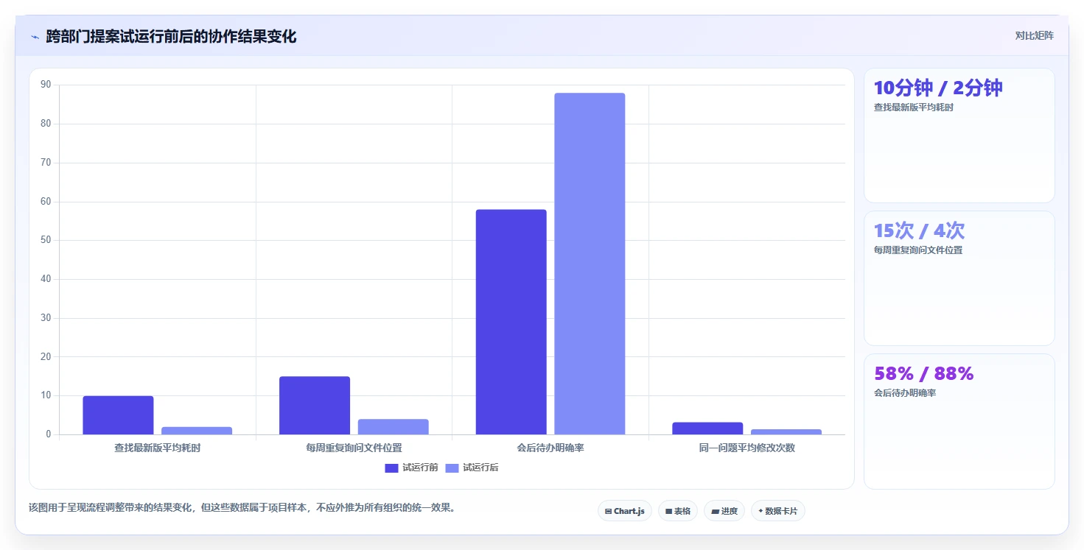1084x550 pixels.
Task: Click the 表格 chip
Action: click(x=677, y=511)
